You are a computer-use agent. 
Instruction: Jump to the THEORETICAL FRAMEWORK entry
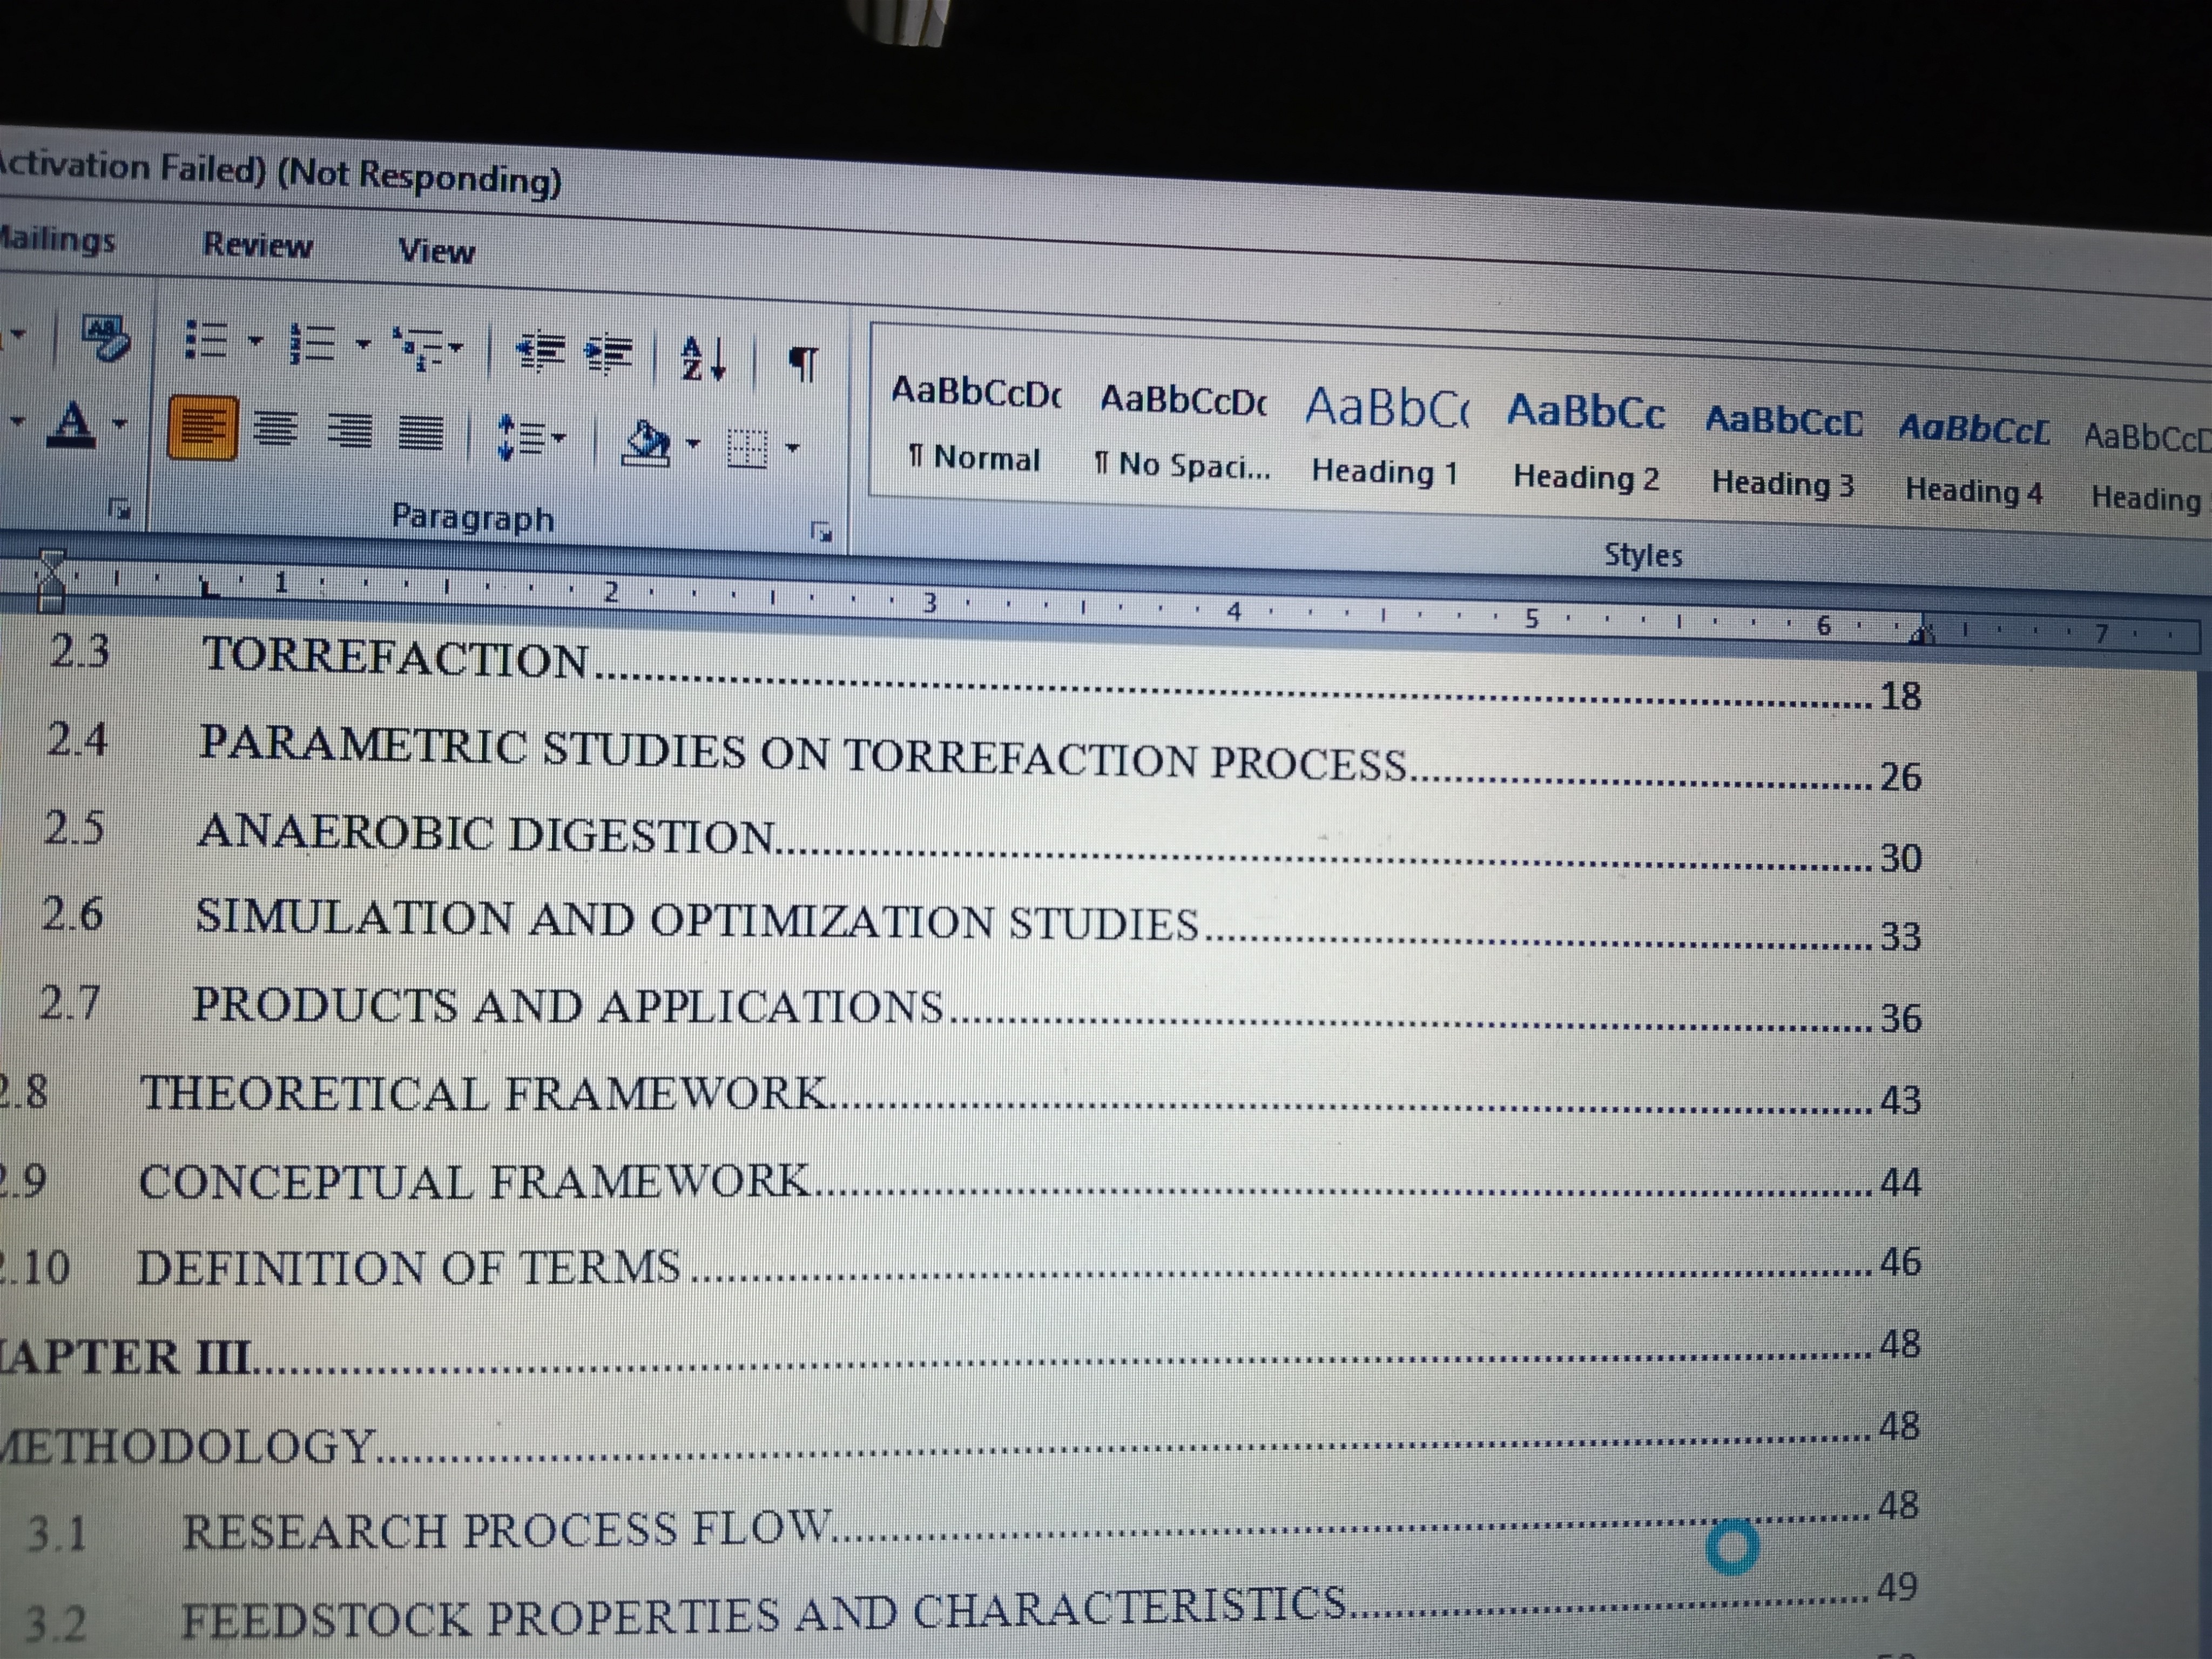click(961, 1096)
